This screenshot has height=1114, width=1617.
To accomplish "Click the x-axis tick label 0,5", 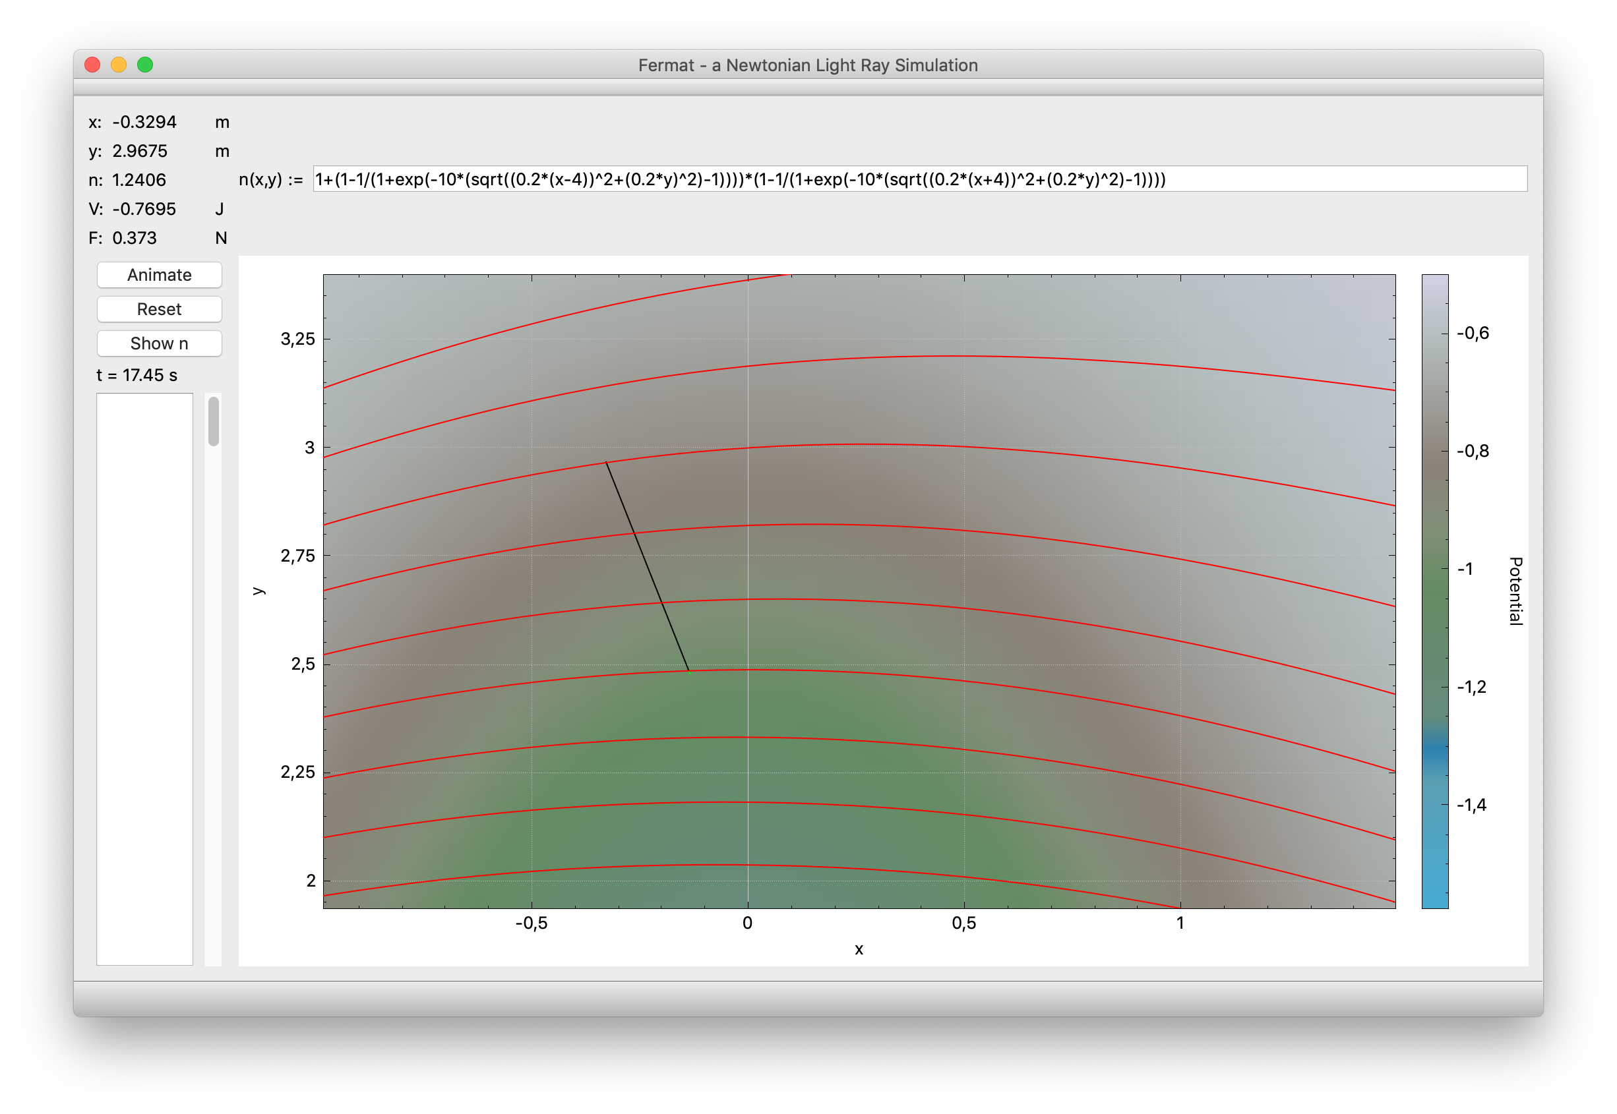I will 964,923.
